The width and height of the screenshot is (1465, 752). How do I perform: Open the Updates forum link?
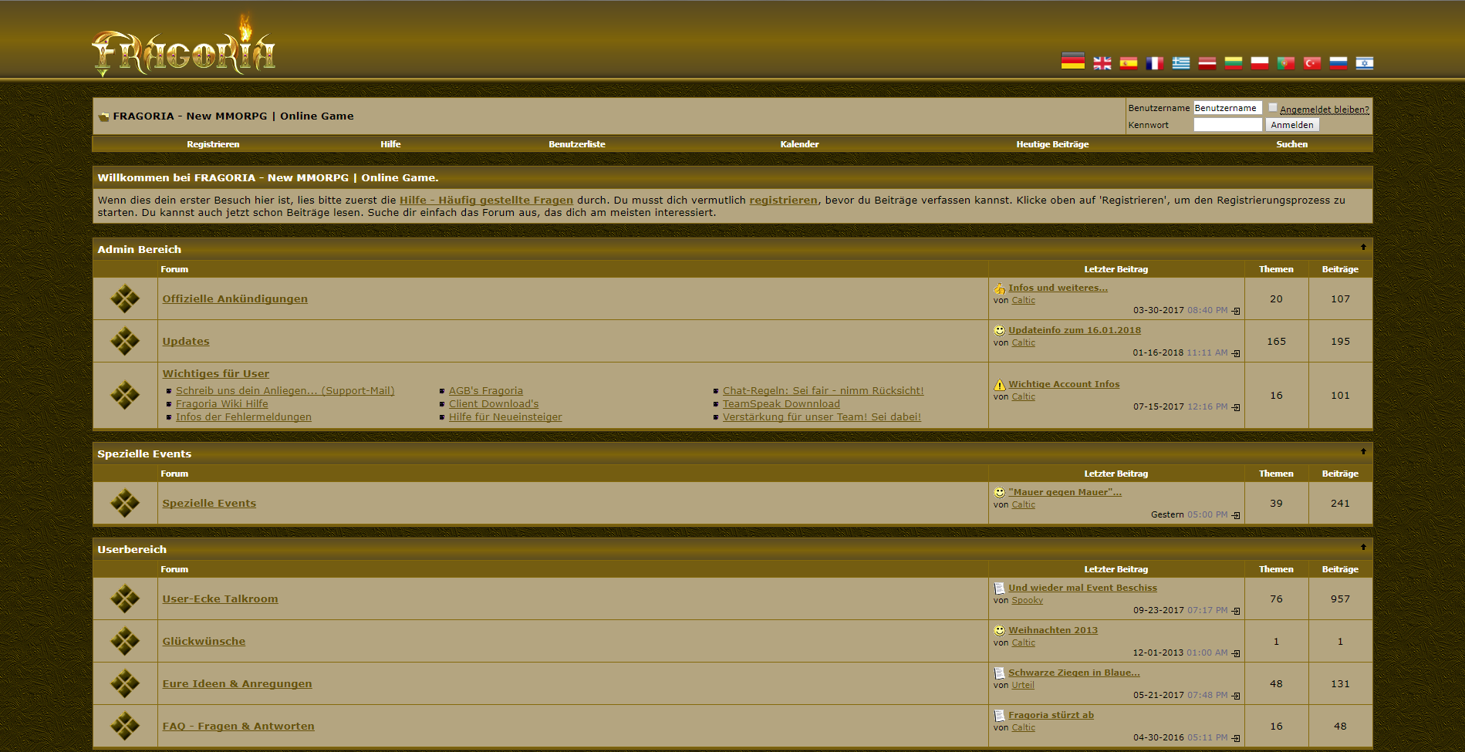click(x=186, y=342)
